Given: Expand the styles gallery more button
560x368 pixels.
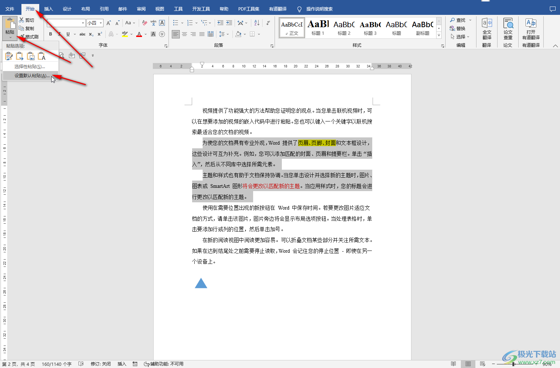Looking at the screenshot, I should (439, 36).
